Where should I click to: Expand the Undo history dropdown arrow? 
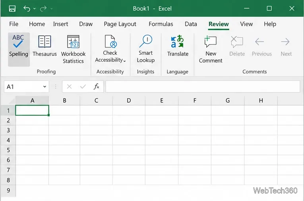[x=35, y=8]
